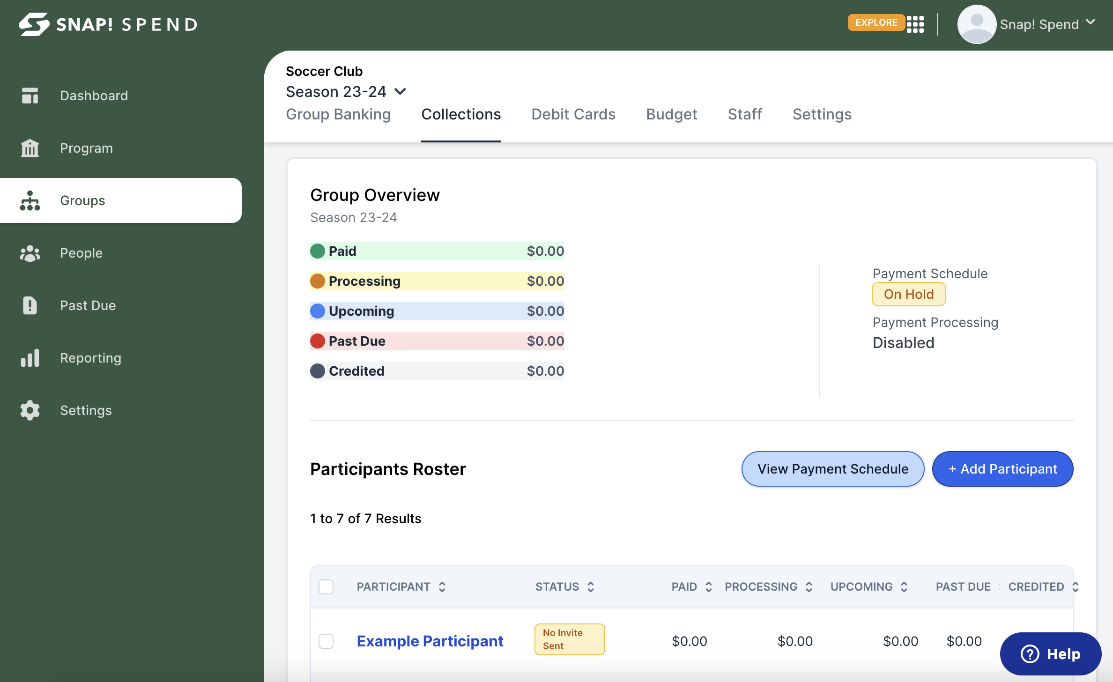Click the Dashboard sidebar icon
Viewport: 1113px width, 682px height.
[30, 95]
